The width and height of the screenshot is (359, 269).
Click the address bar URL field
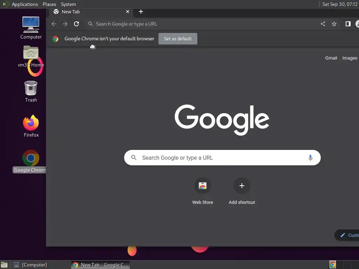click(x=202, y=24)
